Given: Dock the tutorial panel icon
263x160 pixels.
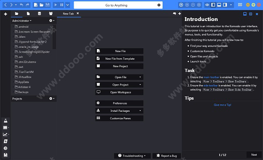Looking at the screenshot, I should tap(245, 14).
